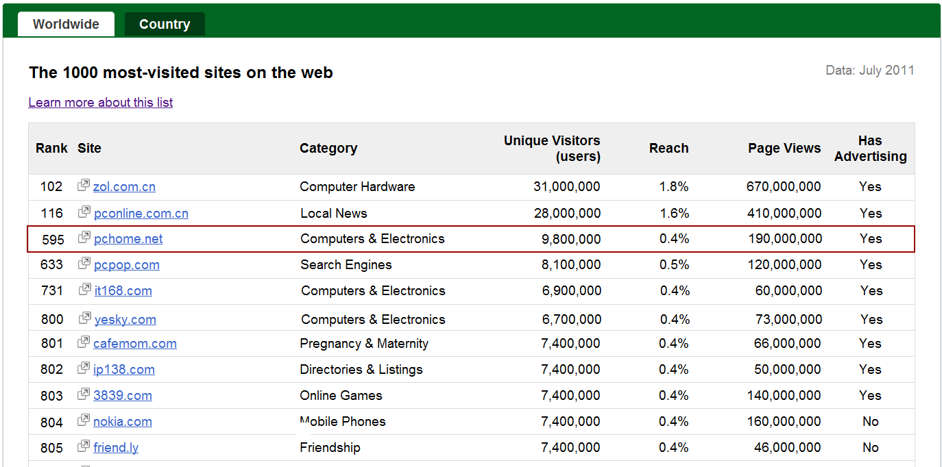Screen dimensions: 942x467
Task: Select the 6,700,000 unique visitors value
Action: coord(572,320)
